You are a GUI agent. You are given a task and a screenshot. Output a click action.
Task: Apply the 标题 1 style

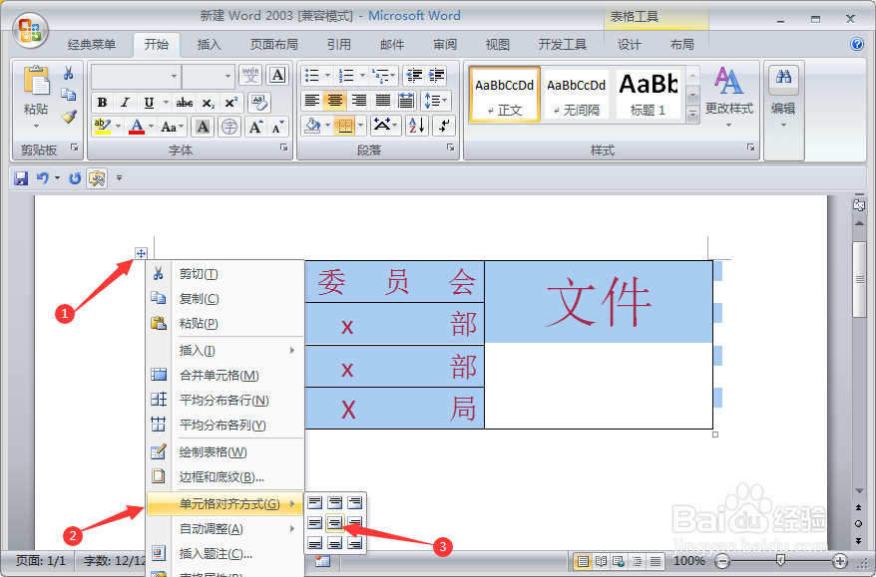point(649,94)
